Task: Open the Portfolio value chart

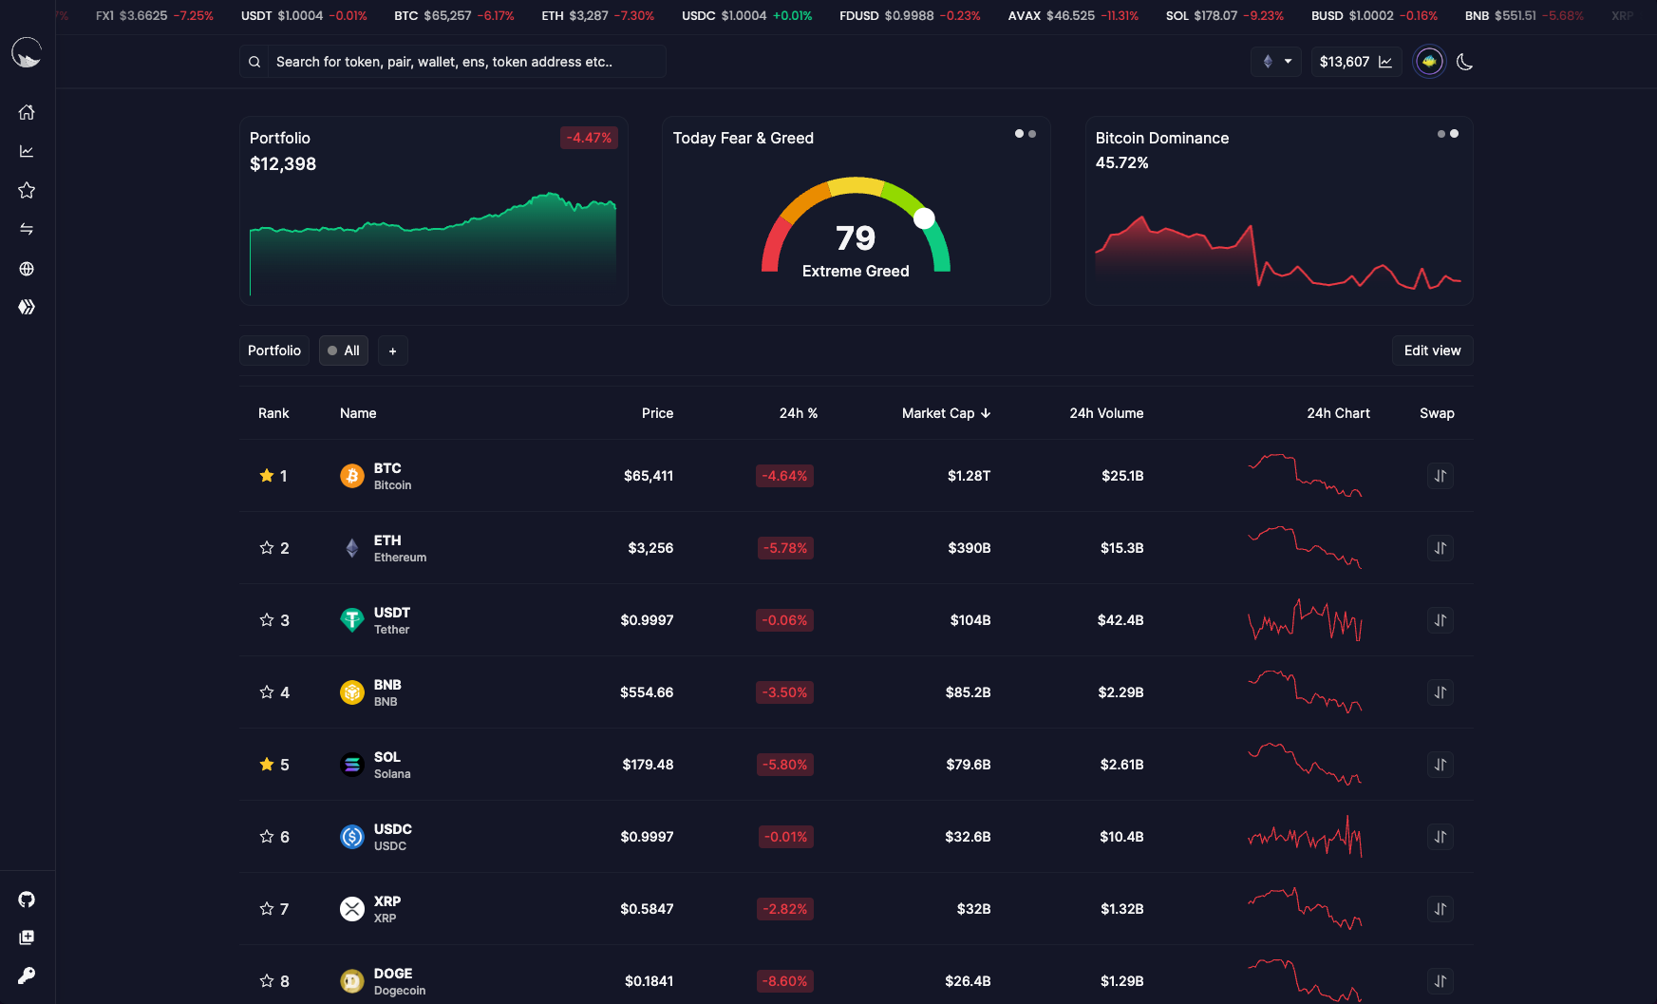Action: pos(433,243)
